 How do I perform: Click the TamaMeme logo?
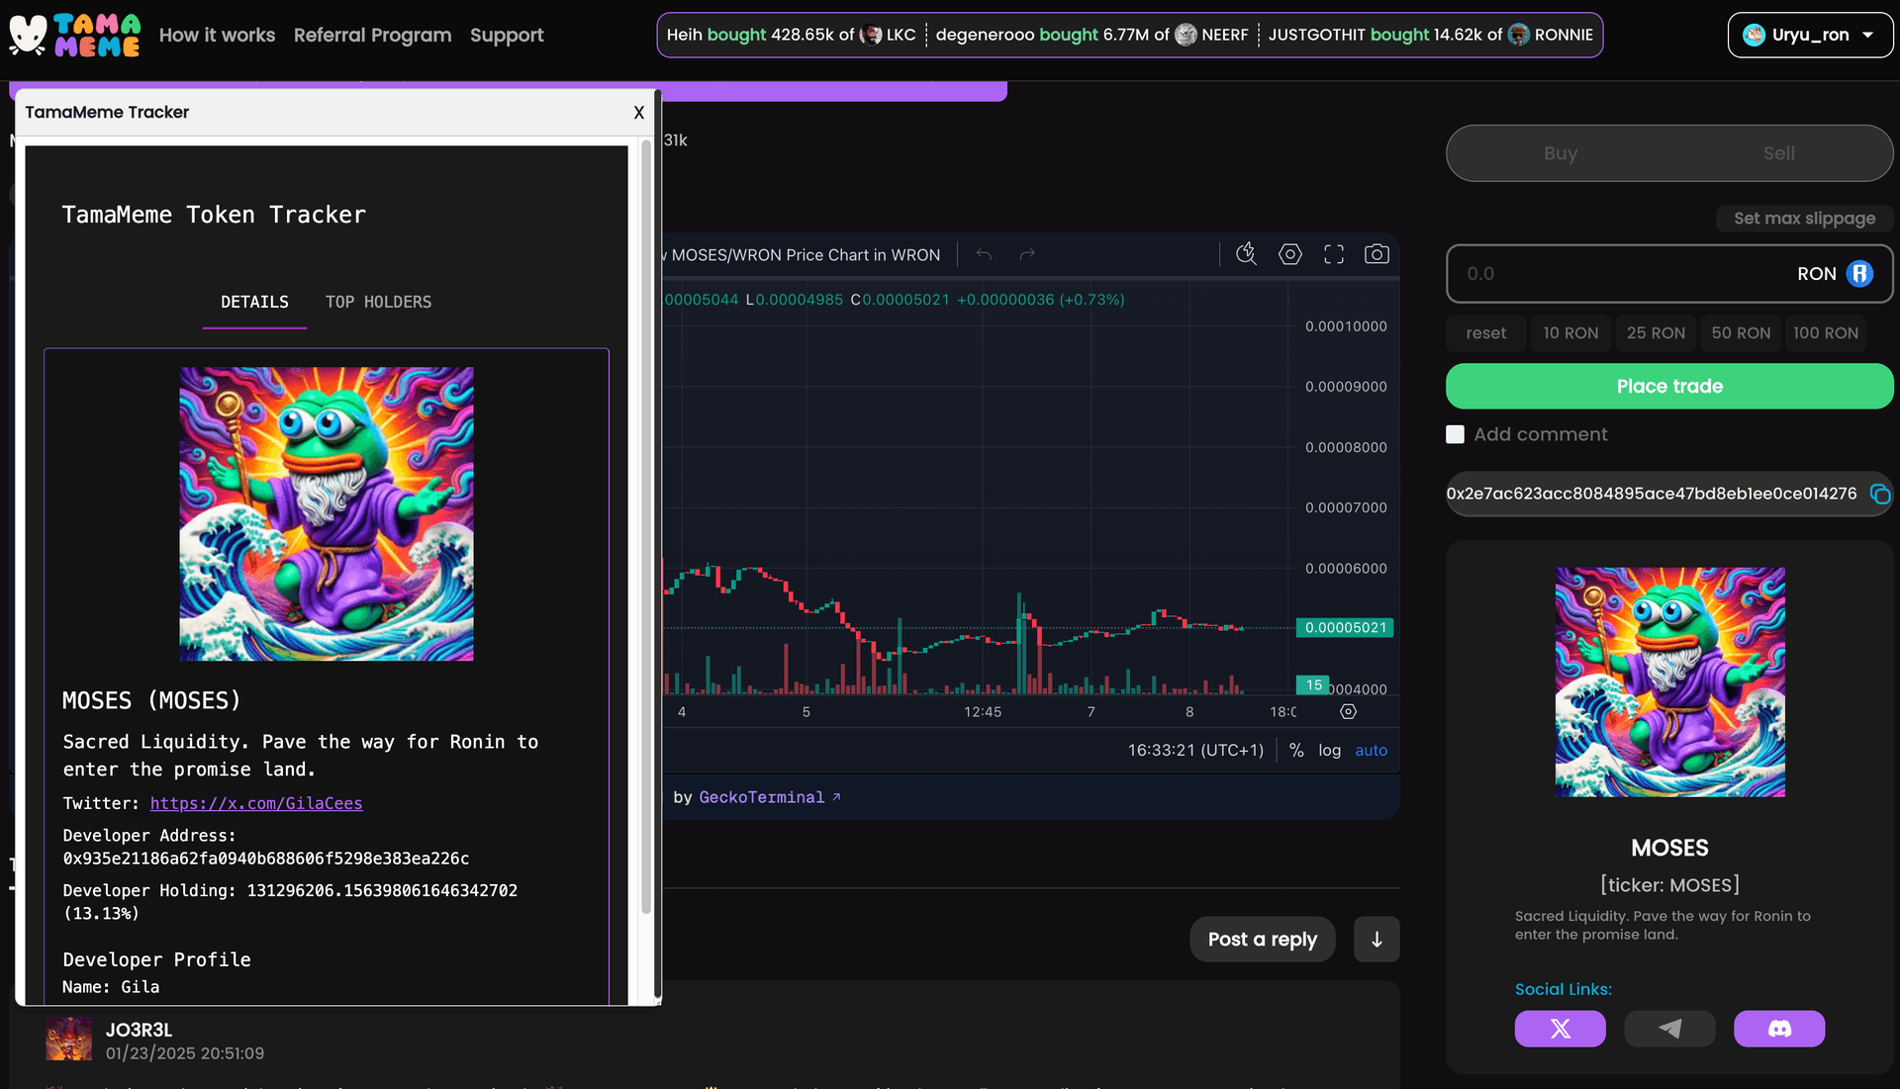pyautogui.click(x=74, y=35)
